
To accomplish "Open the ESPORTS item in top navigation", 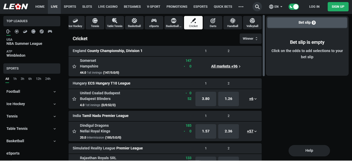I will click(201, 7).
